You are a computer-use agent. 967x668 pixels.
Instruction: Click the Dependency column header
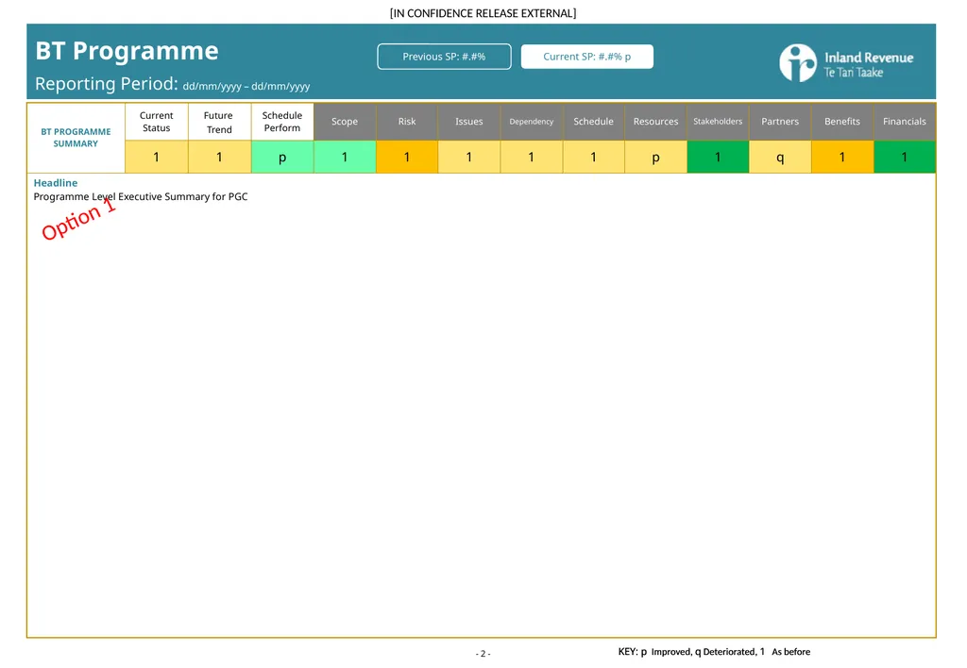[532, 122]
